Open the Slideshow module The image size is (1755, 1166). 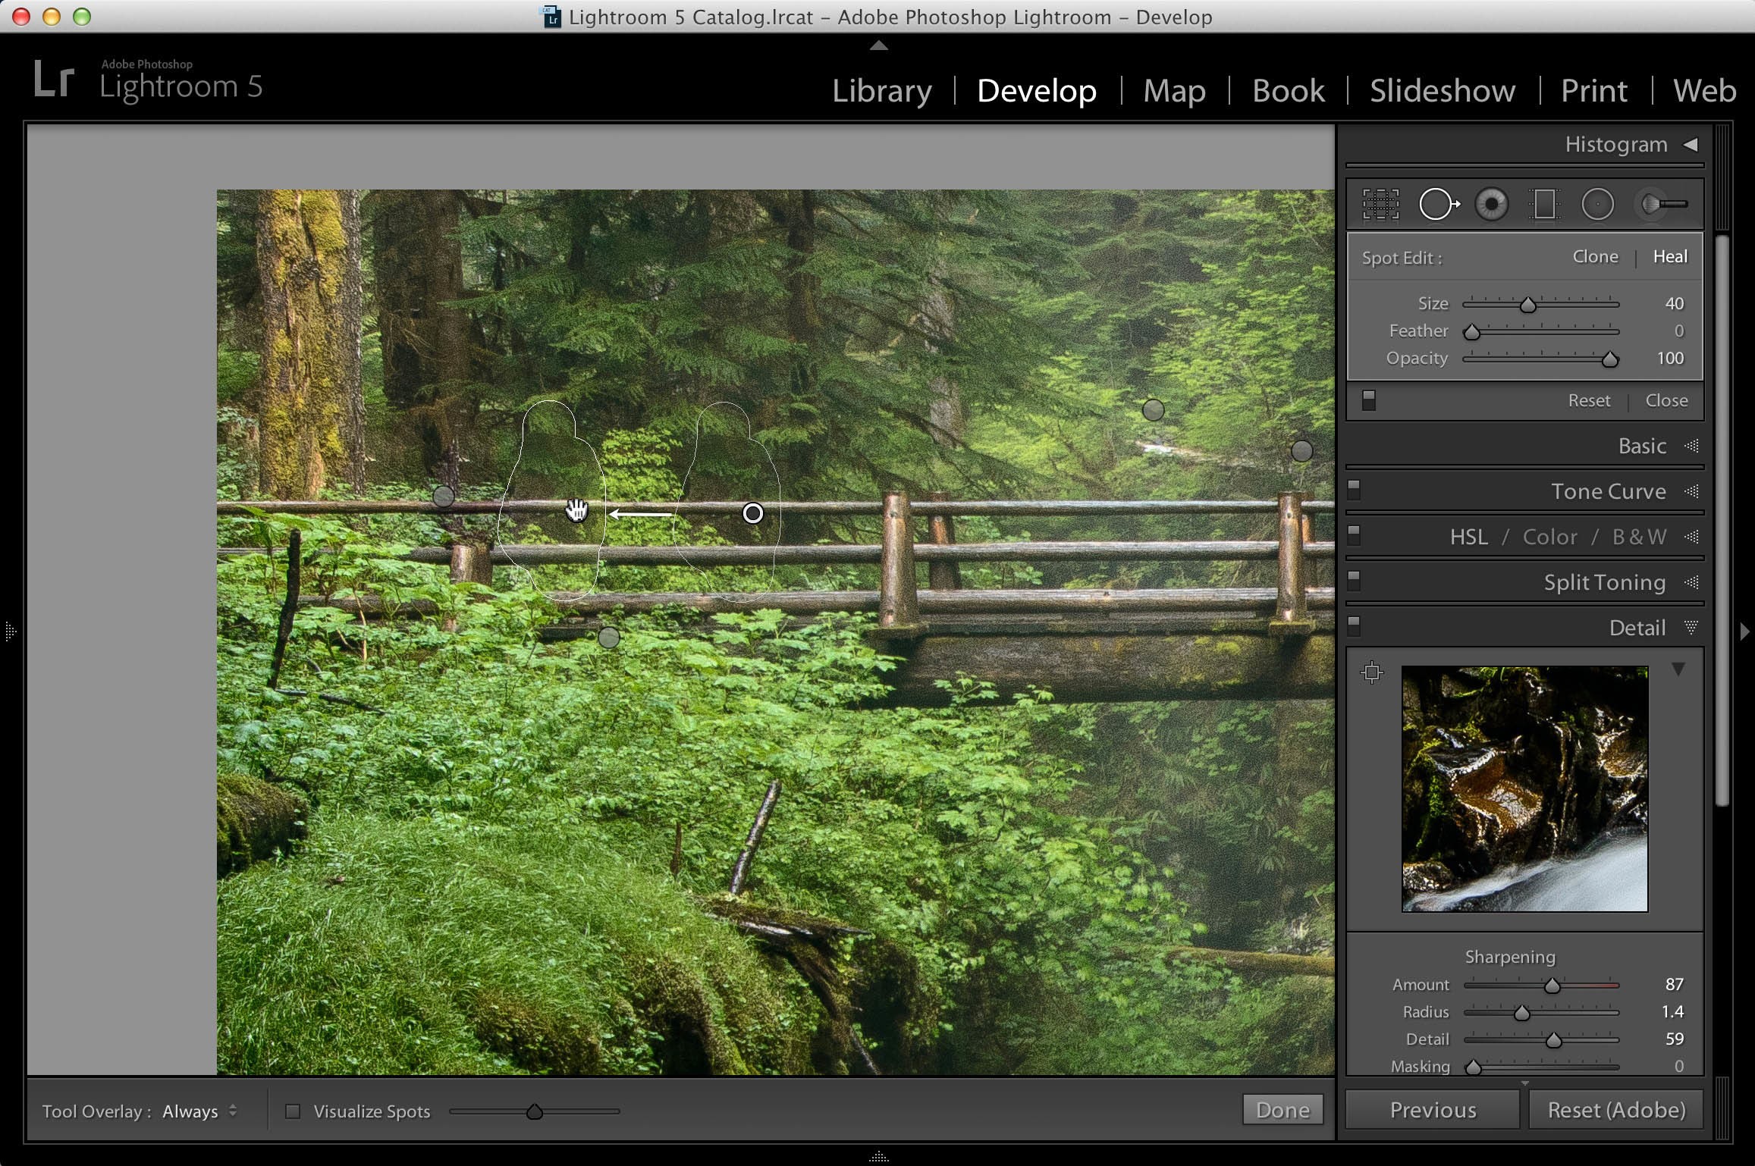[1443, 91]
